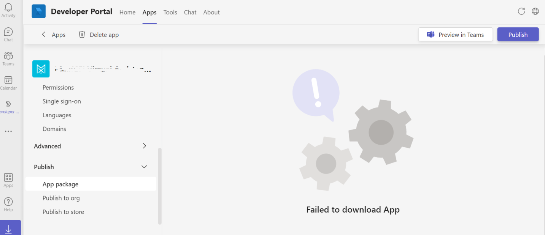Open the Home navigation item

click(x=127, y=12)
